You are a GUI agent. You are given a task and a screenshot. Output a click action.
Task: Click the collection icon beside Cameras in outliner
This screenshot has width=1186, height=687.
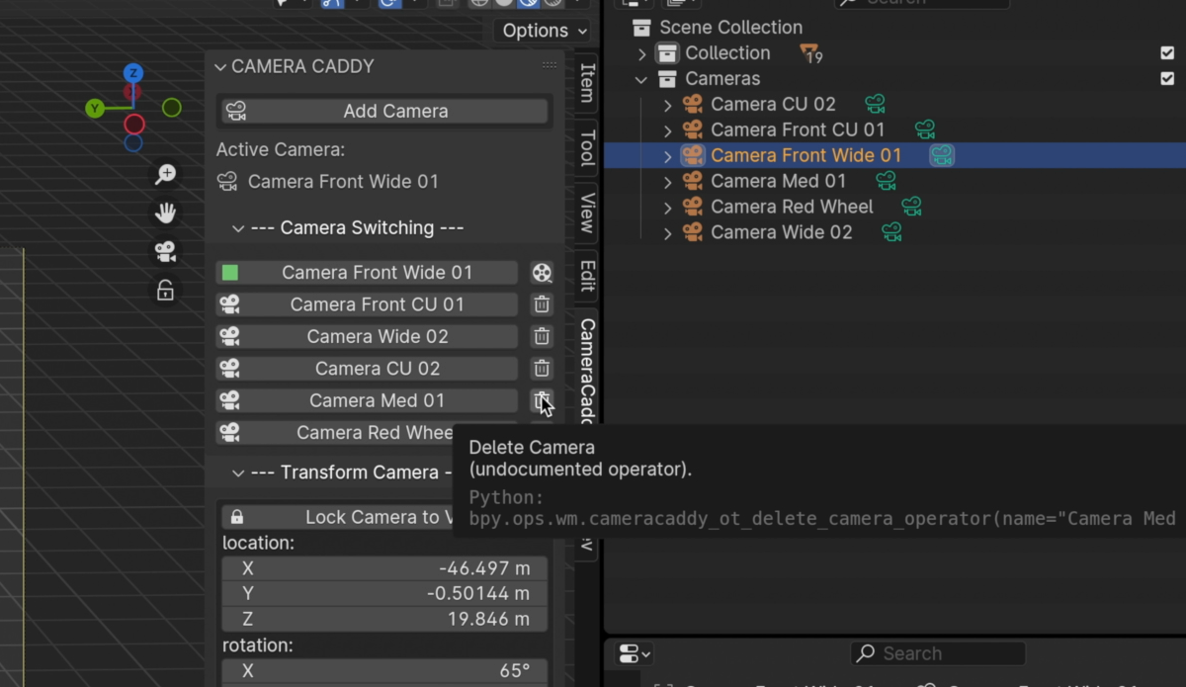coord(667,79)
